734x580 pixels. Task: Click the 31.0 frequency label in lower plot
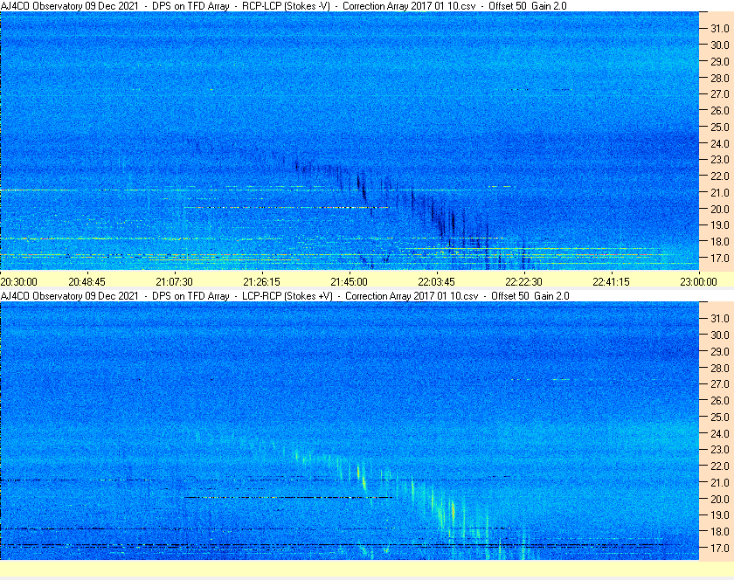[x=720, y=318]
